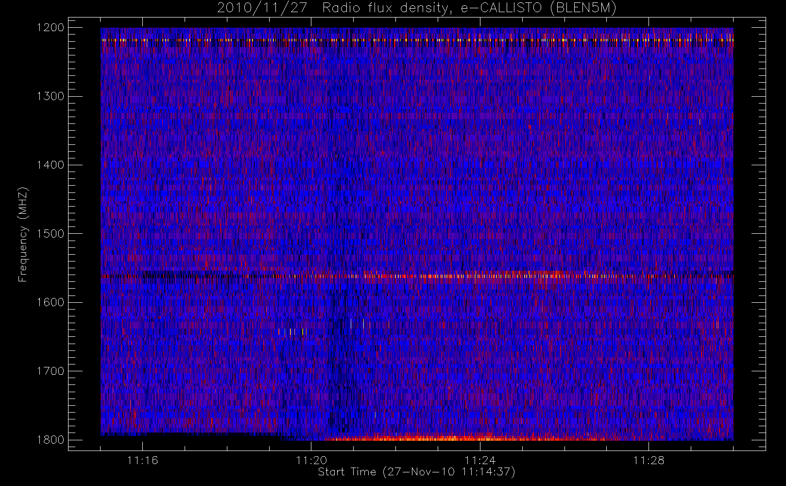Click the 1600 frequency tick label
The image size is (786, 486).
tap(51, 302)
